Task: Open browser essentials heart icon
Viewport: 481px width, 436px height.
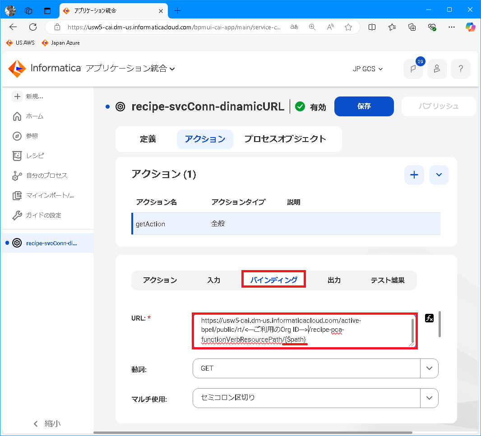Action: [x=432, y=27]
